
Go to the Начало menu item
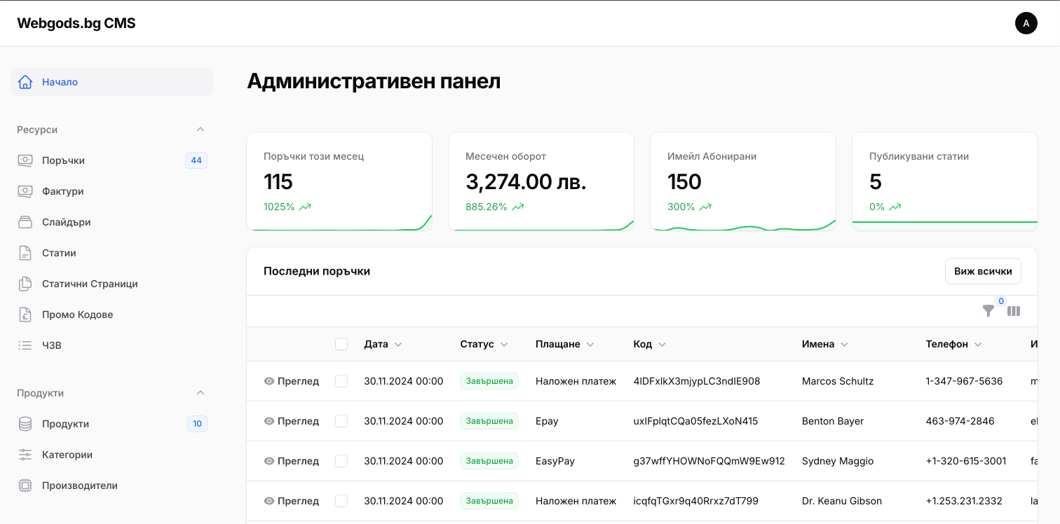112,82
